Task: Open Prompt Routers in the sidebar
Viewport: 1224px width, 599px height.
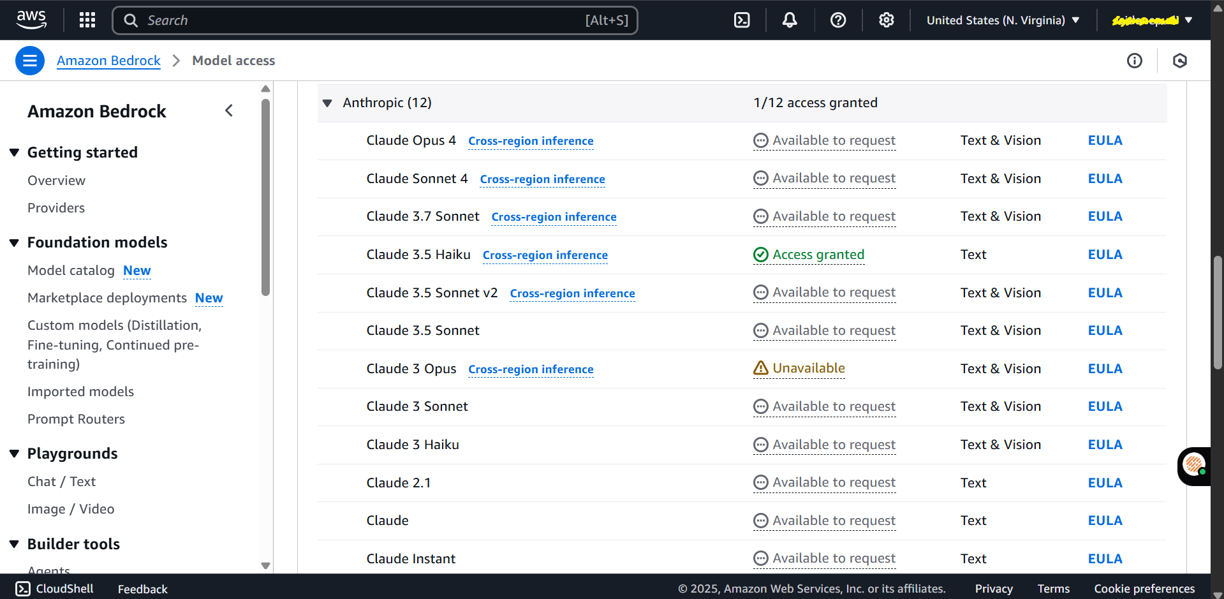Action: 76,419
